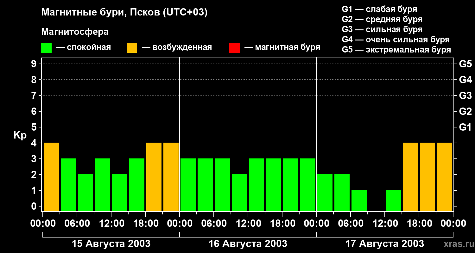Image resolution: width=475 pixels, height=253 pixels.
Task: Click the 12:00 time label under 15 August
Action: pos(111,224)
